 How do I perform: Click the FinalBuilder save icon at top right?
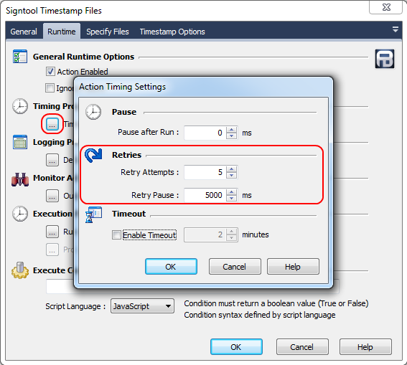(x=385, y=59)
